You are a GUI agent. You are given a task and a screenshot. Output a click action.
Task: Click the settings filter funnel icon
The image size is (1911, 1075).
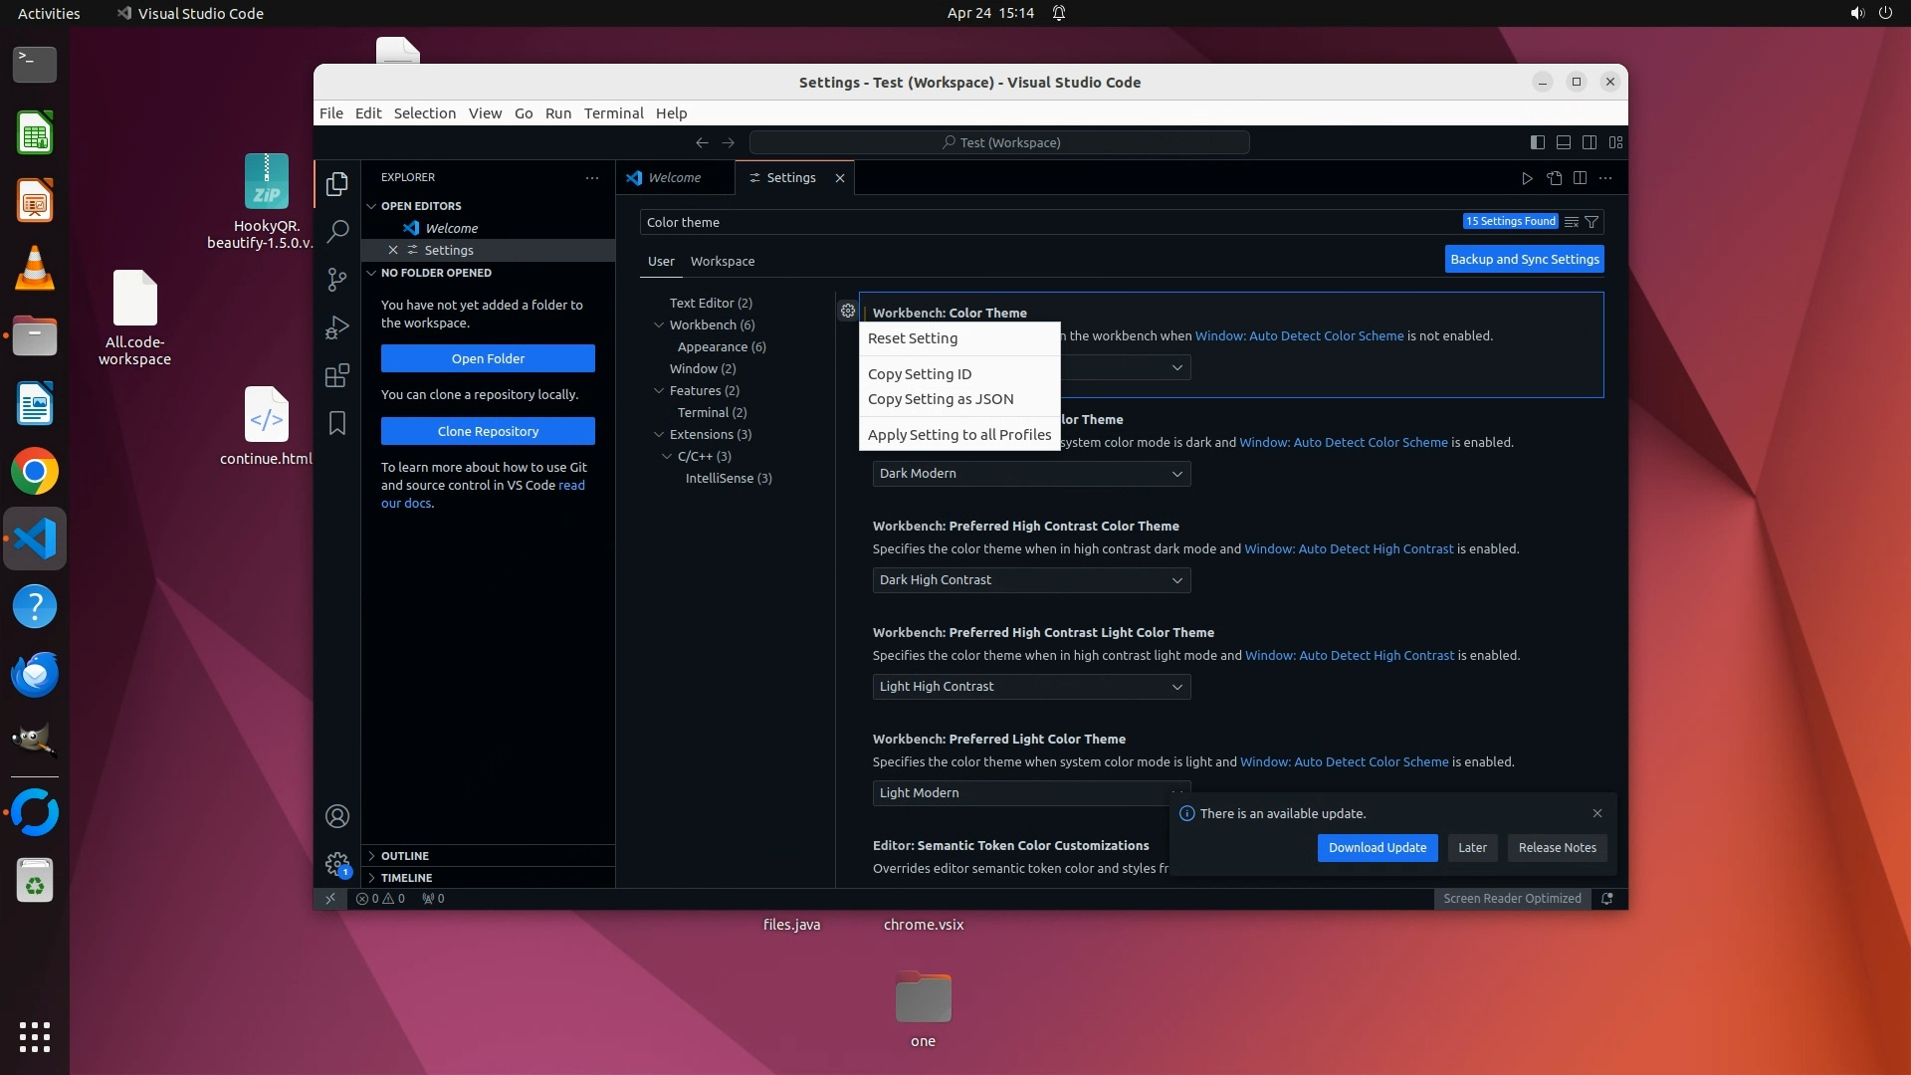pyautogui.click(x=1592, y=222)
